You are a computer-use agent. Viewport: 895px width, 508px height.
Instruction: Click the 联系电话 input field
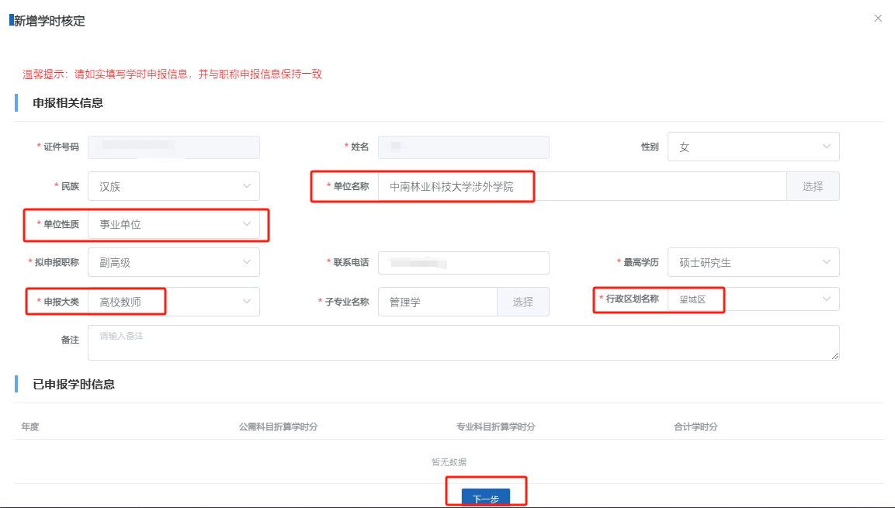(x=463, y=263)
